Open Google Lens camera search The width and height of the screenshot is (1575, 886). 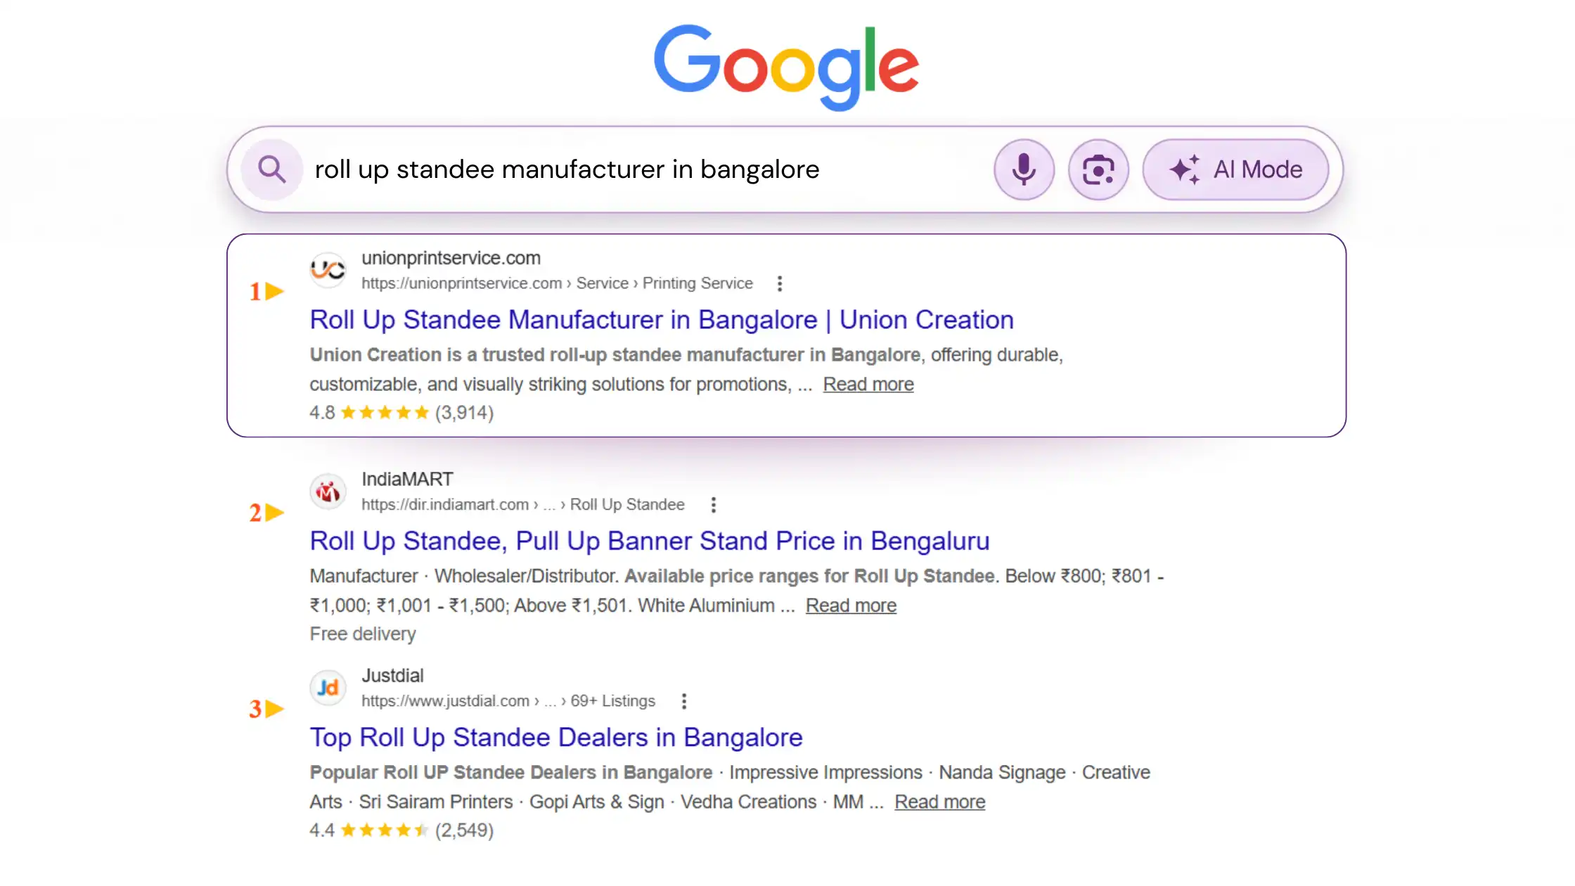click(1098, 169)
